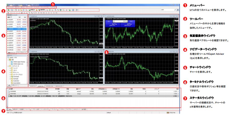Select the AUDJPY row in Market Watch
The width and height of the screenshot is (230, 118).
click(17, 19)
